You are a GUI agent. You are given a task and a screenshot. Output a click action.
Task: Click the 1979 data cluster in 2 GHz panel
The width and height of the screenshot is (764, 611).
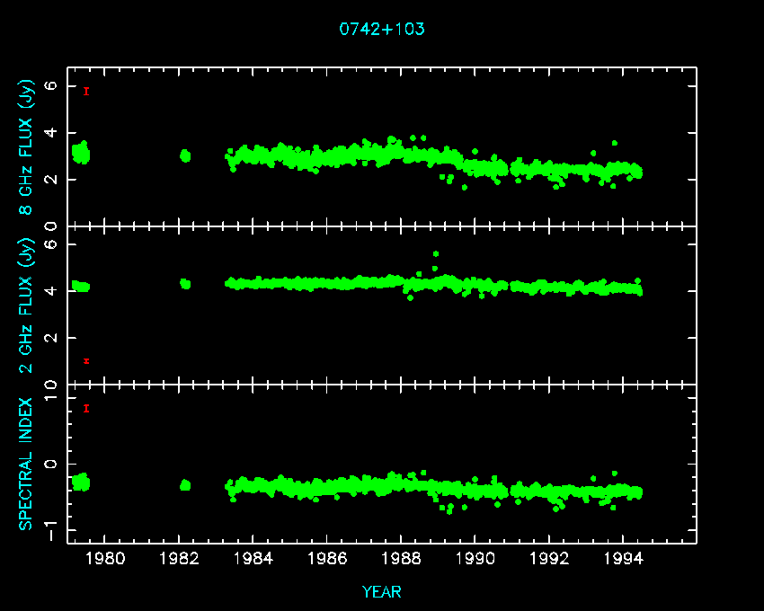[81, 287]
